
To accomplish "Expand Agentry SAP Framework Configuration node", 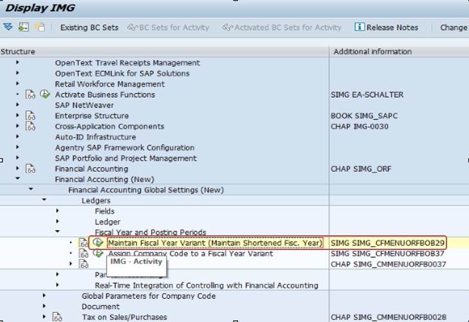I will [x=17, y=147].
